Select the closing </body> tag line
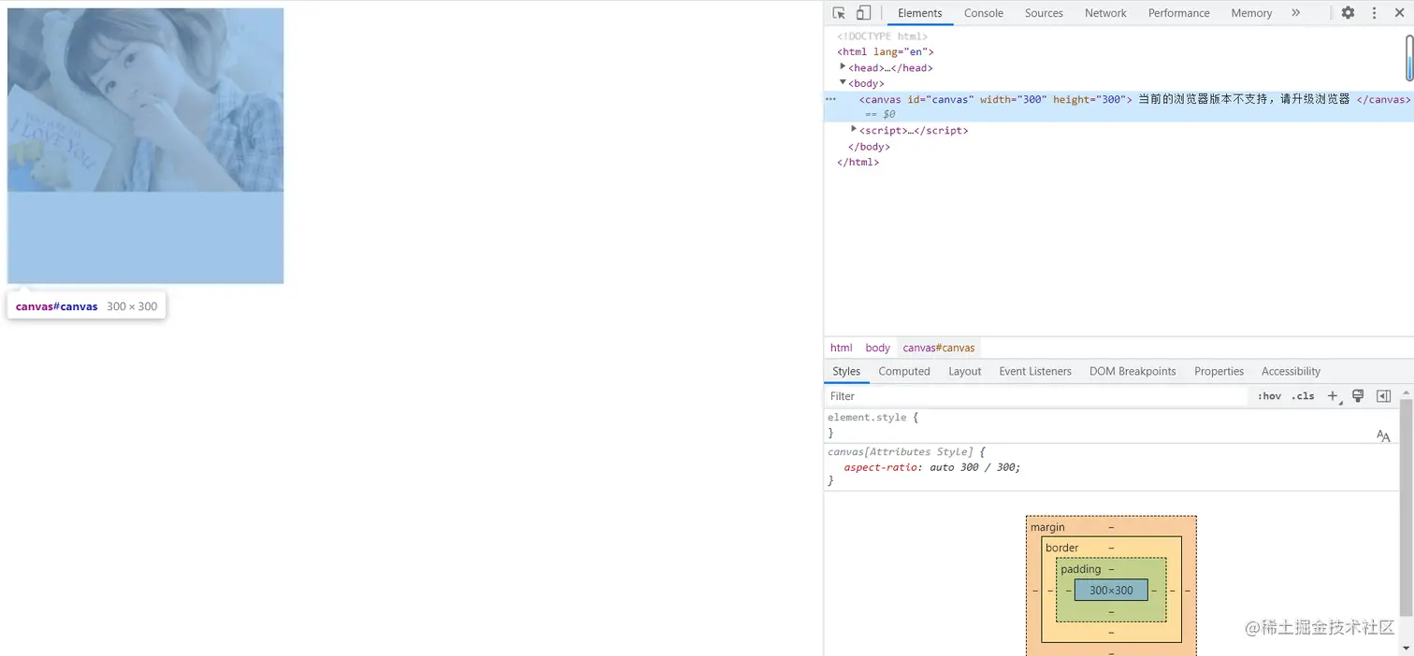This screenshot has height=656, width=1414. point(869,147)
